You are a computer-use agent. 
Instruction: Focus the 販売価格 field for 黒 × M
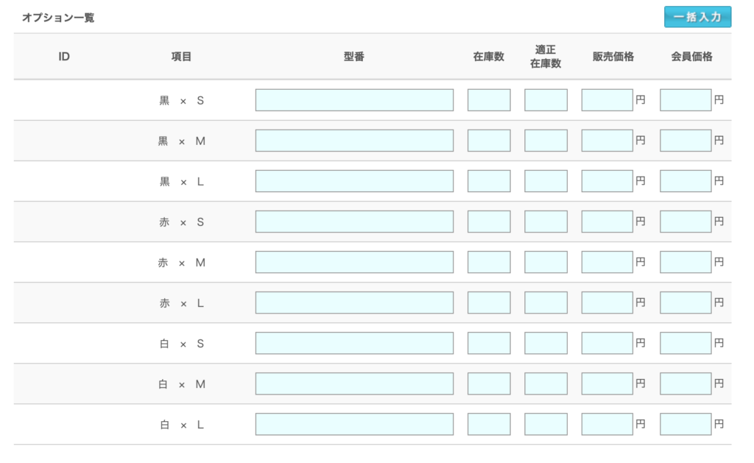(607, 141)
